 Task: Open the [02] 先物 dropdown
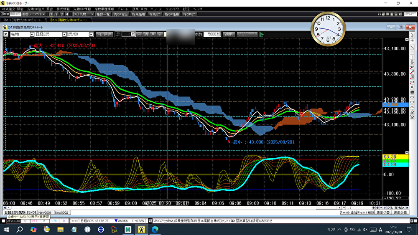point(83,14)
